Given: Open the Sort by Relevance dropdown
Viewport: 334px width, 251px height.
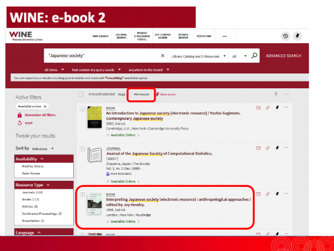Looking at the screenshot, I should [x=43, y=149].
